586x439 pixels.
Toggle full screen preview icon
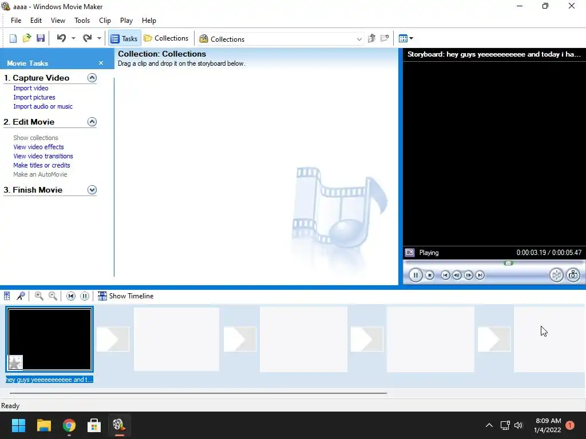410,253
